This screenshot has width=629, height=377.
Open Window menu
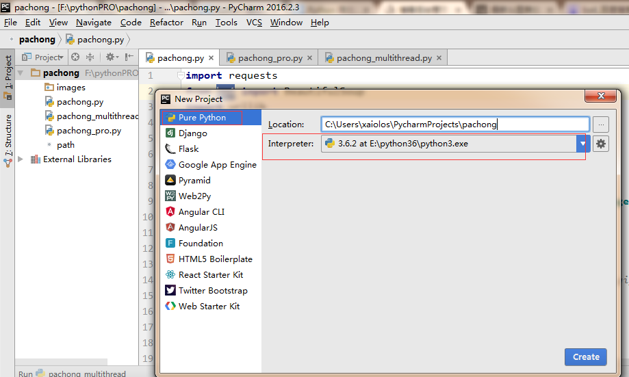[x=286, y=23]
